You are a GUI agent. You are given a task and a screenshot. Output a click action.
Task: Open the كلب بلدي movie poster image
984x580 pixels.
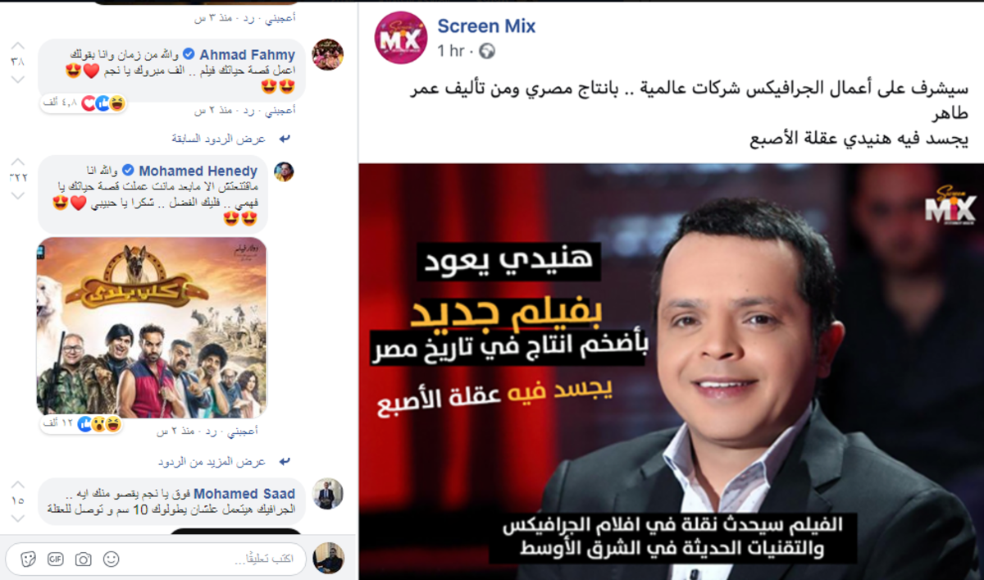pyautogui.click(x=152, y=327)
